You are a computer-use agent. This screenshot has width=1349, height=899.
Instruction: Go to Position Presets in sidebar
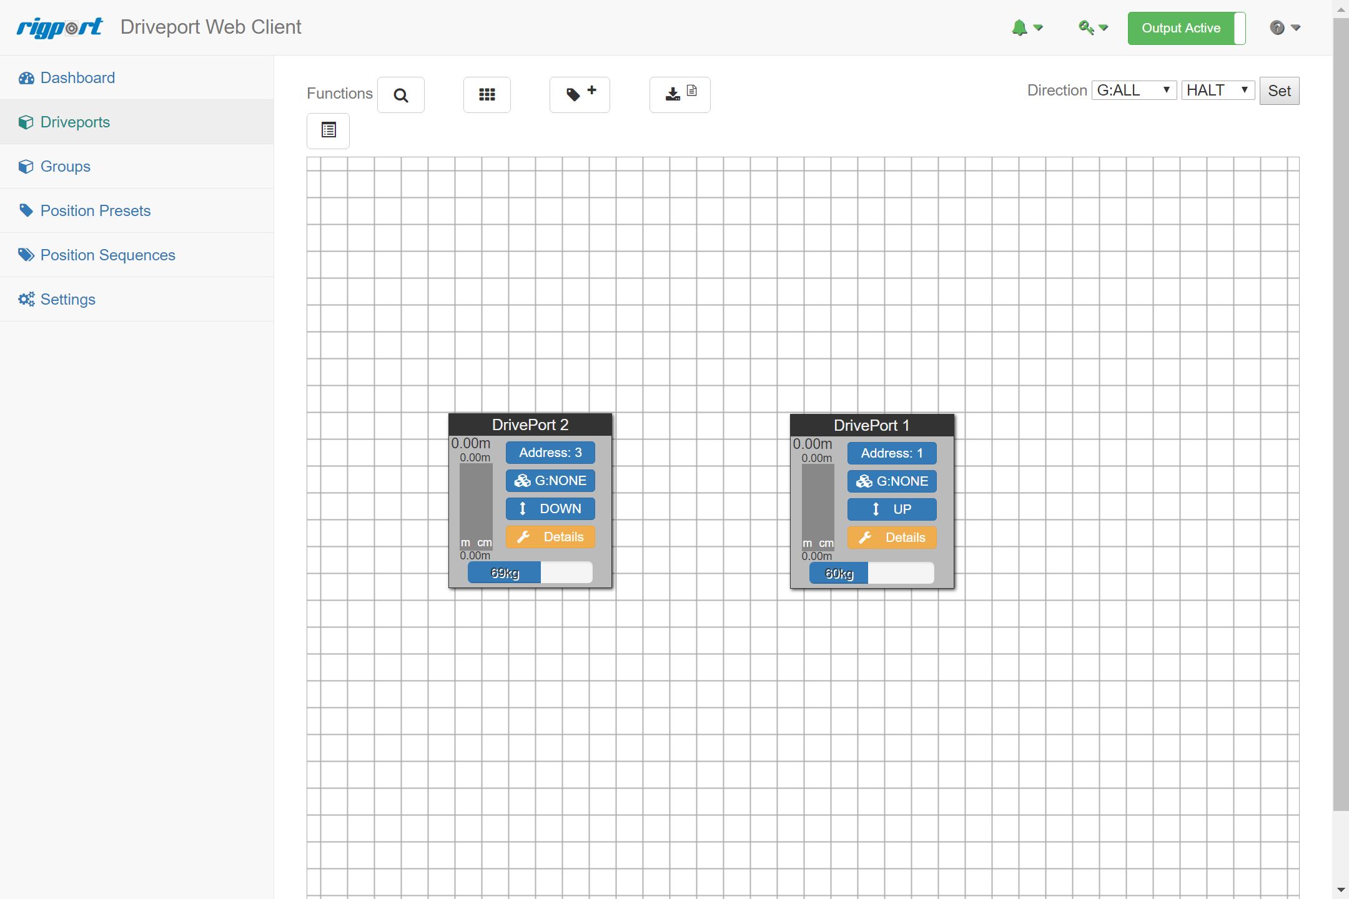click(x=95, y=211)
